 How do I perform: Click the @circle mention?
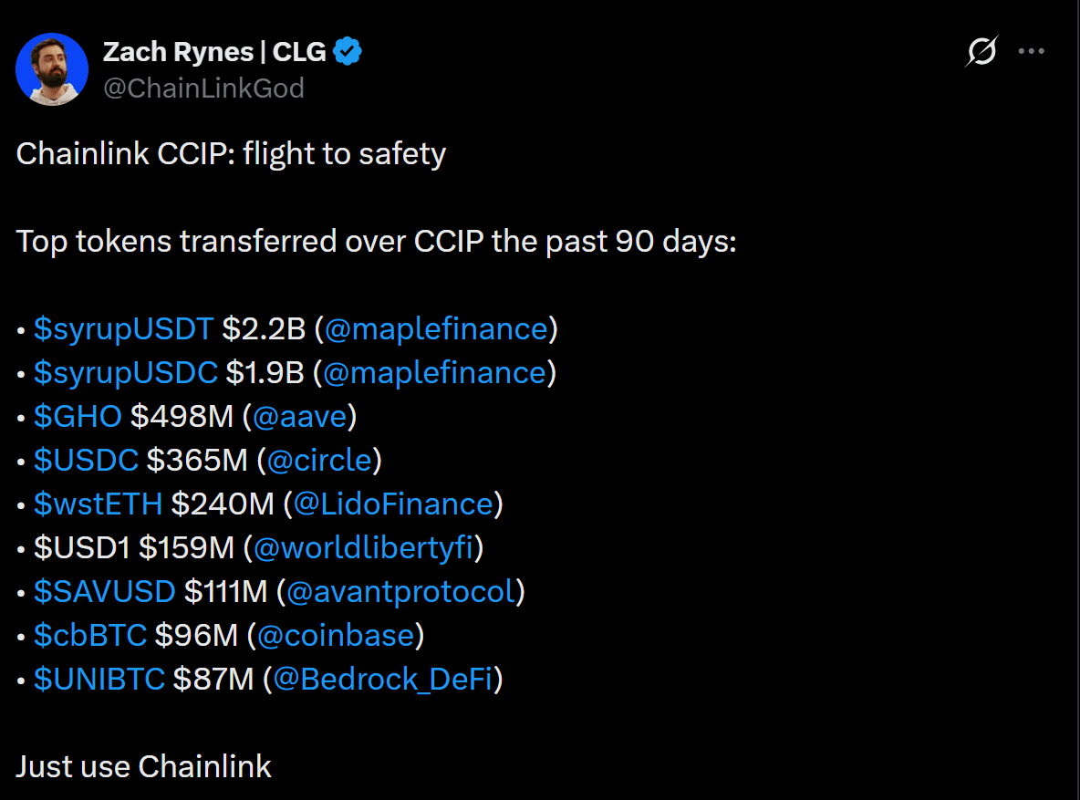tap(316, 460)
